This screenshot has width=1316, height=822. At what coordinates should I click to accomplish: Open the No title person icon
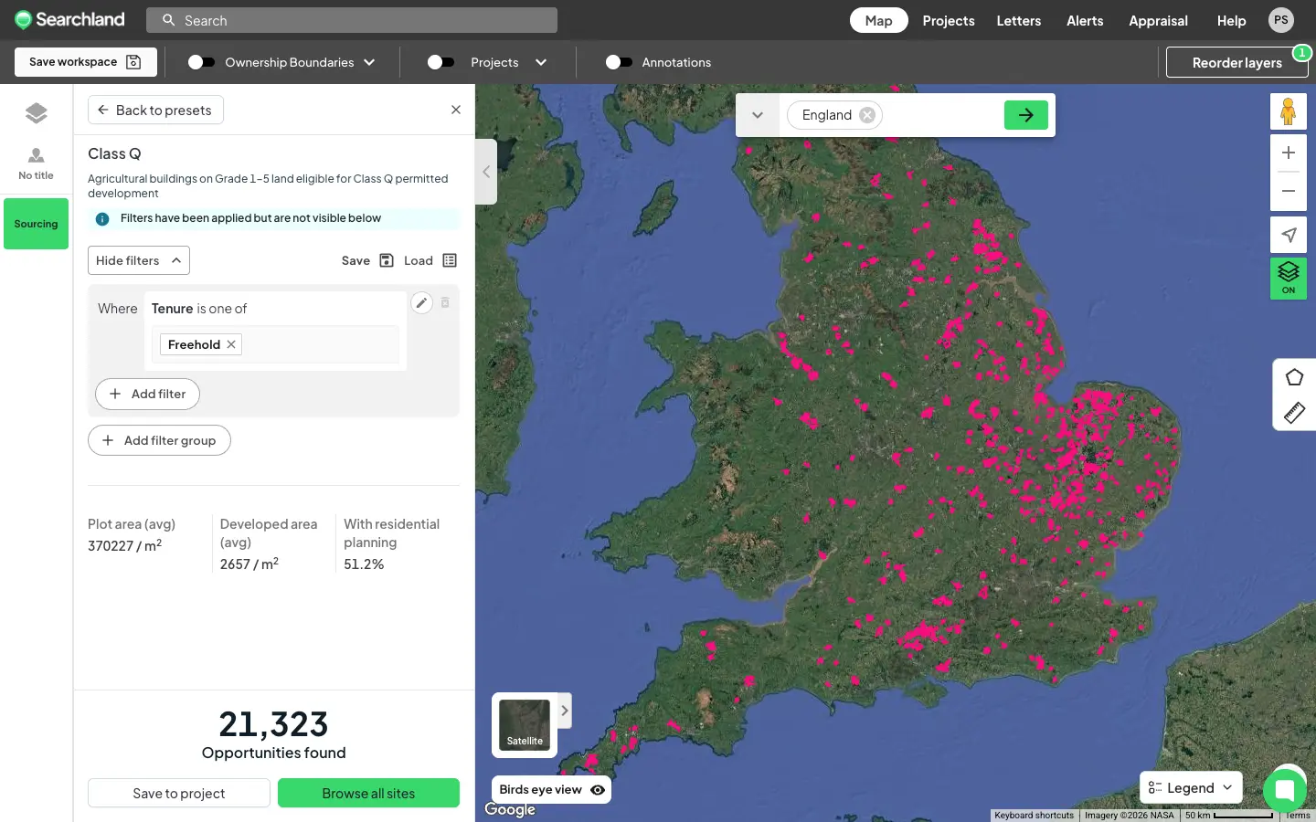click(37, 163)
